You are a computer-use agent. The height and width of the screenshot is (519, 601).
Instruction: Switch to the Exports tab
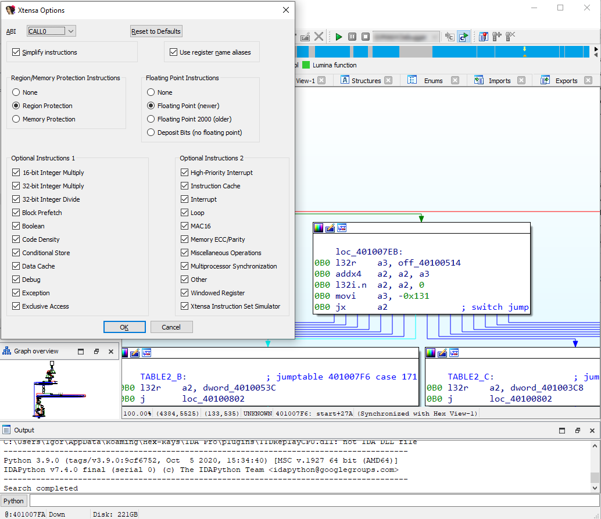[566, 81]
